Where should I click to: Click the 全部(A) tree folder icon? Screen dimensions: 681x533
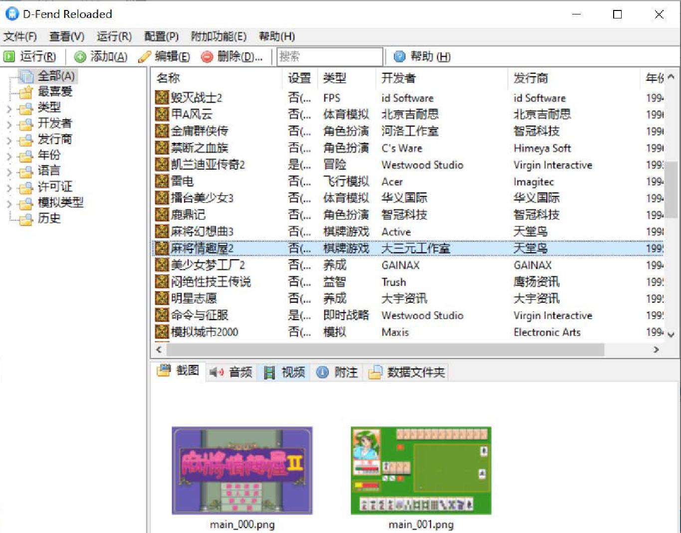coord(26,76)
